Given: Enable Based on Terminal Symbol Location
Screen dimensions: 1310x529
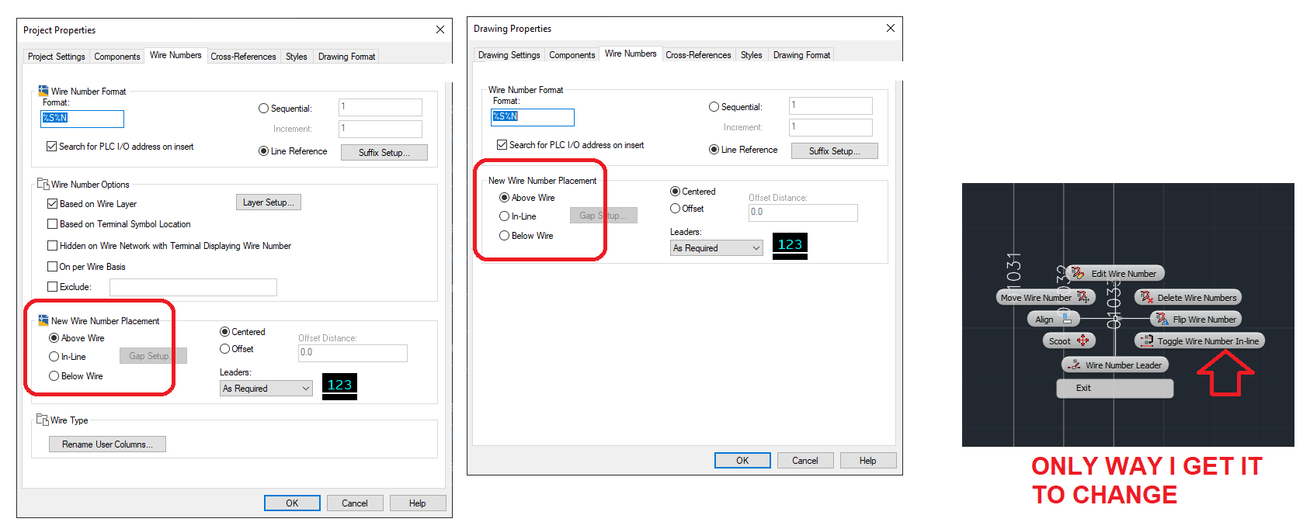Looking at the screenshot, I should (52, 223).
